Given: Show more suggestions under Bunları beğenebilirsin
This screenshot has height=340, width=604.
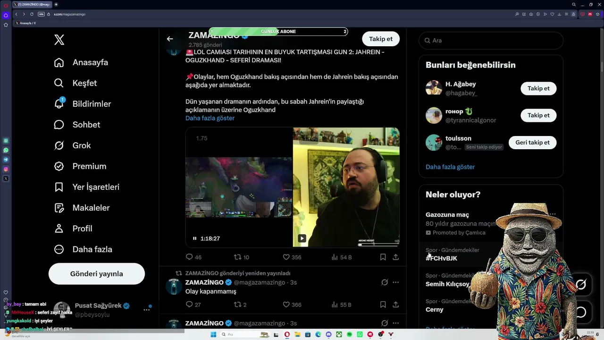Looking at the screenshot, I should pyautogui.click(x=450, y=167).
